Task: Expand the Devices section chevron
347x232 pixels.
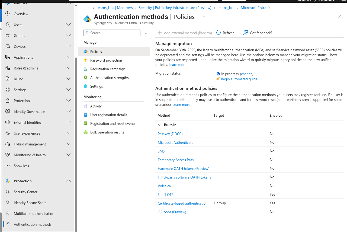Action: [69, 46]
